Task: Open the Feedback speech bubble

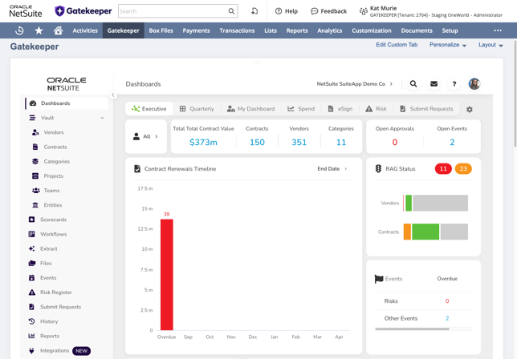Action: (328, 11)
